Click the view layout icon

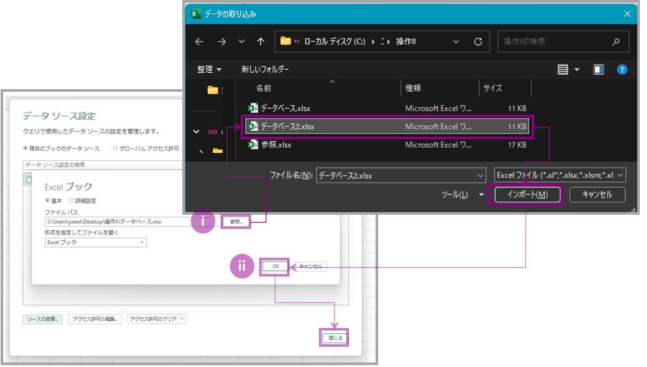coord(563,70)
